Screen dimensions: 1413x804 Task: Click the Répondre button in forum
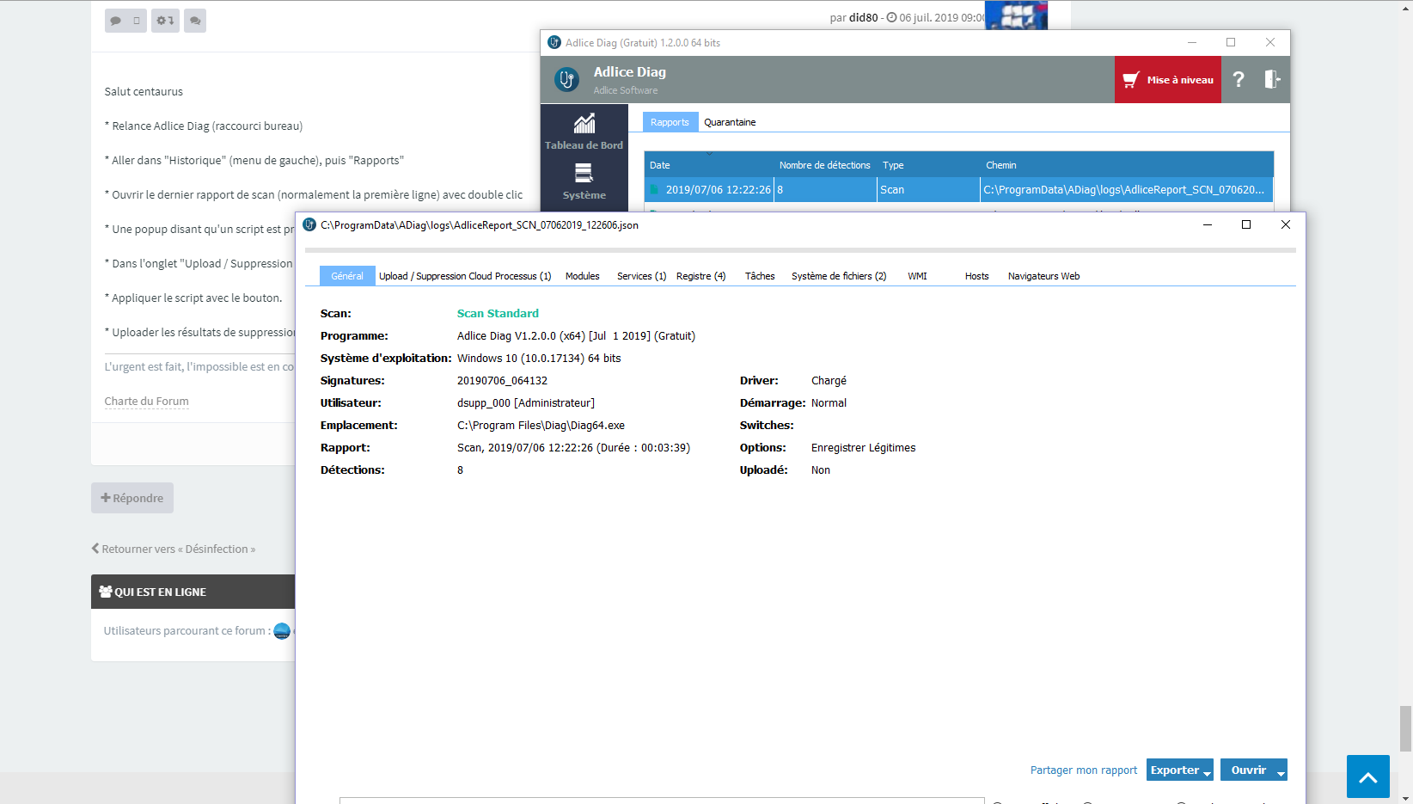click(x=132, y=498)
